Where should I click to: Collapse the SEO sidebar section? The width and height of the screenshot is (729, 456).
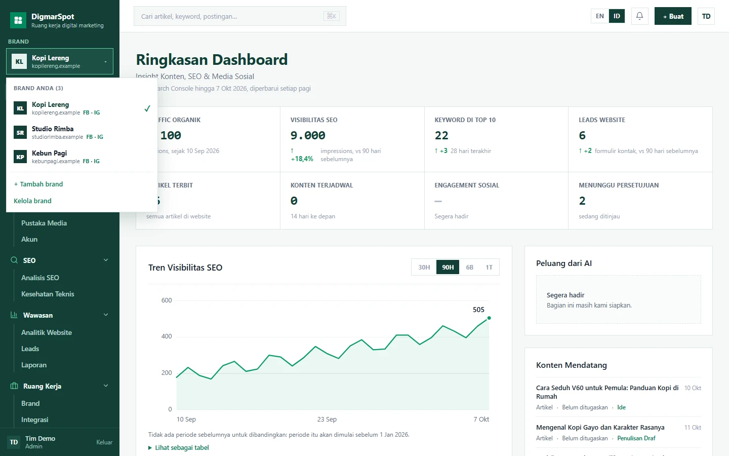coord(106,260)
